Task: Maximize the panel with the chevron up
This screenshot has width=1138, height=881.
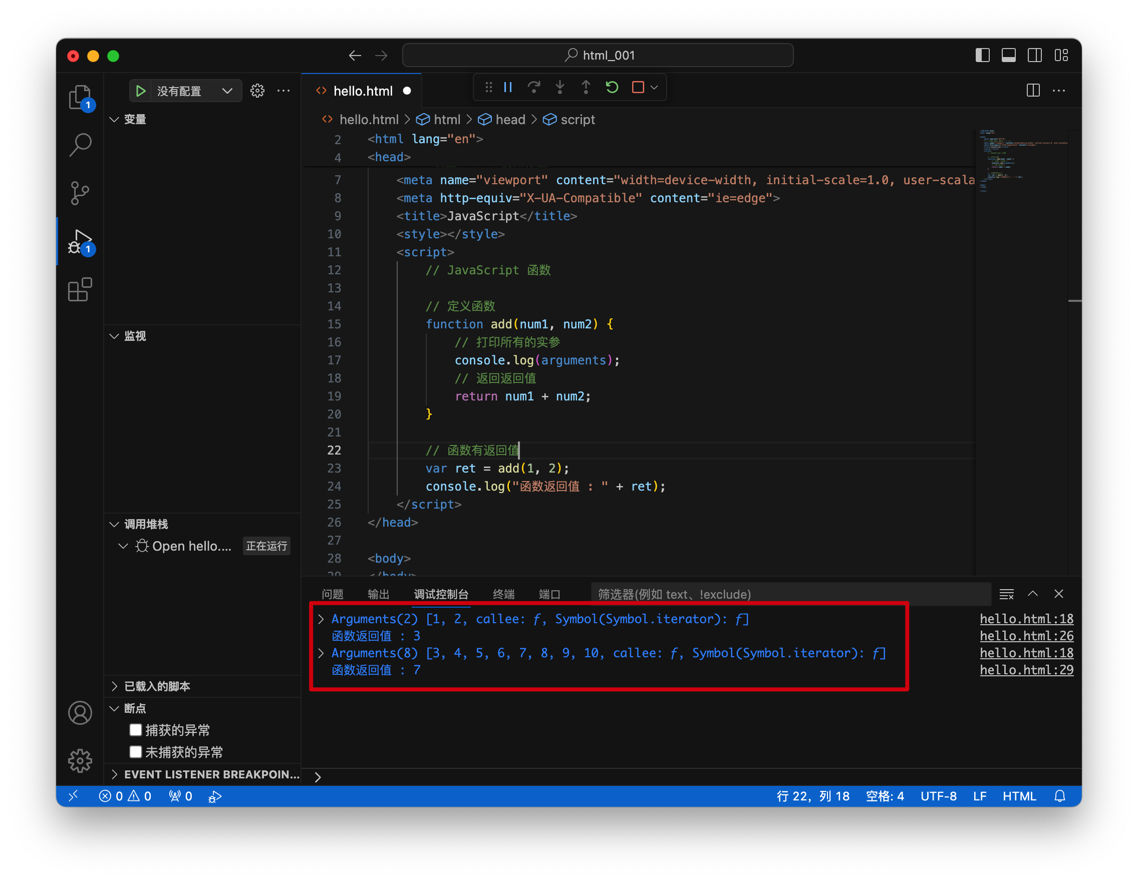Action: click(1033, 594)
